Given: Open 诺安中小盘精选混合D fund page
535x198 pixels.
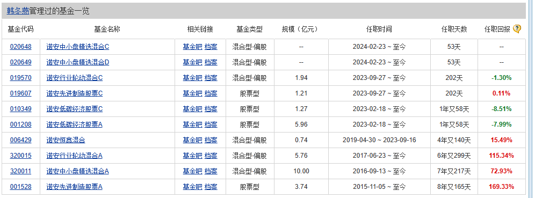Looking at the screenshot, I should tap(78, 62).
